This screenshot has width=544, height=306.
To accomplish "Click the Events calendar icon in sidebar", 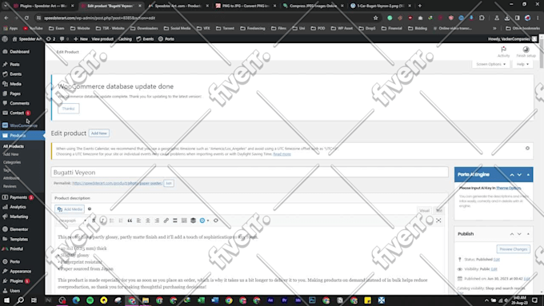I will click(x=5, y=74).
